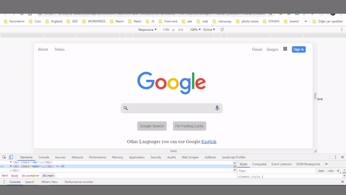Open the önemli bookmark folder

coord(291,21)
